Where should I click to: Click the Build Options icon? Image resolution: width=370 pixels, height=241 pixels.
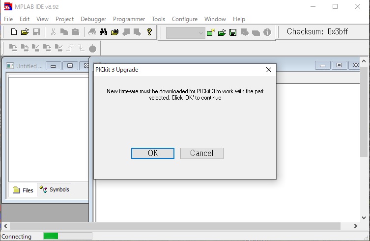coord(245,32)
